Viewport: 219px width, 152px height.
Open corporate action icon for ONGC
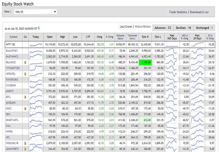[x=25, y=109]
